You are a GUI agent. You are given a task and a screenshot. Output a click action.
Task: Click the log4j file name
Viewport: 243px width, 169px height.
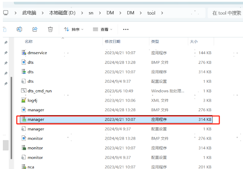point(33,101)
